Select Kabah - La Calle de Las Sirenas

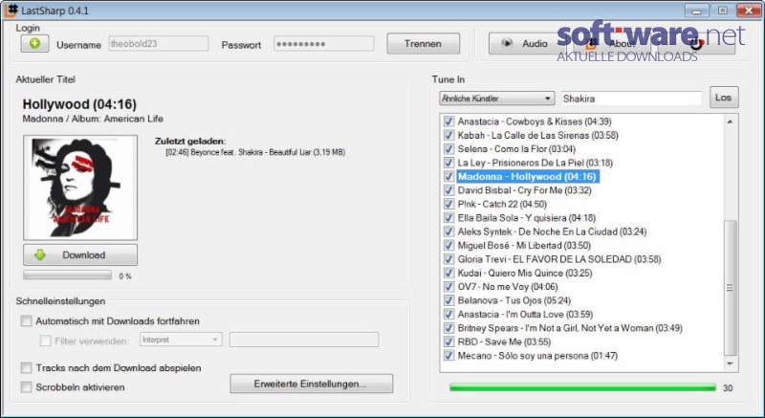coord(537,135)
